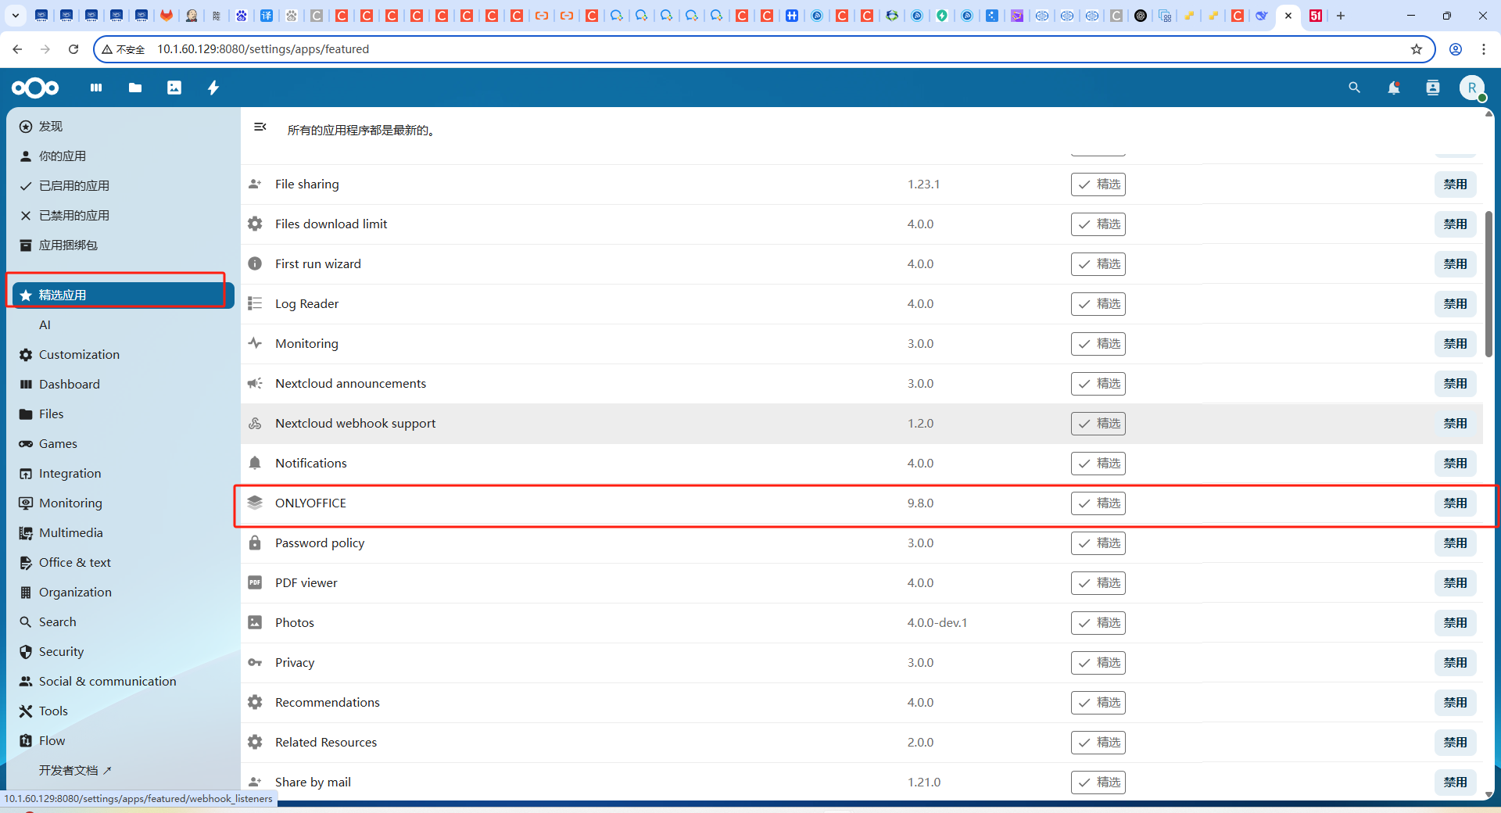Image resolution: width=1501 pixels, height=813 pixels.
Task: Click the ONLYOFFICE app icon
Action: [x=255, y=503]
